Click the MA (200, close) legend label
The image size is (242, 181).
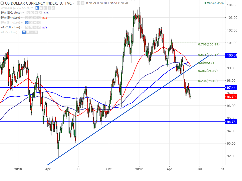click(10, 27)
